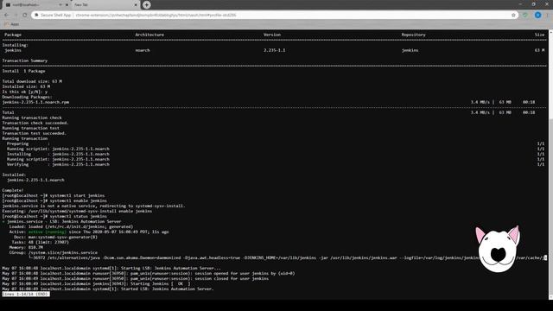Click 'CGroup: /system.slice/jenkins.service' line

click(x=54, y=252)
